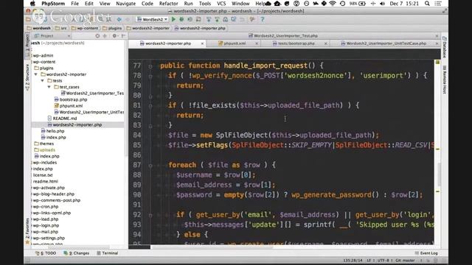
Task: Click the scroll-from-source target icon in Project panel
Action: pos(97,36)
